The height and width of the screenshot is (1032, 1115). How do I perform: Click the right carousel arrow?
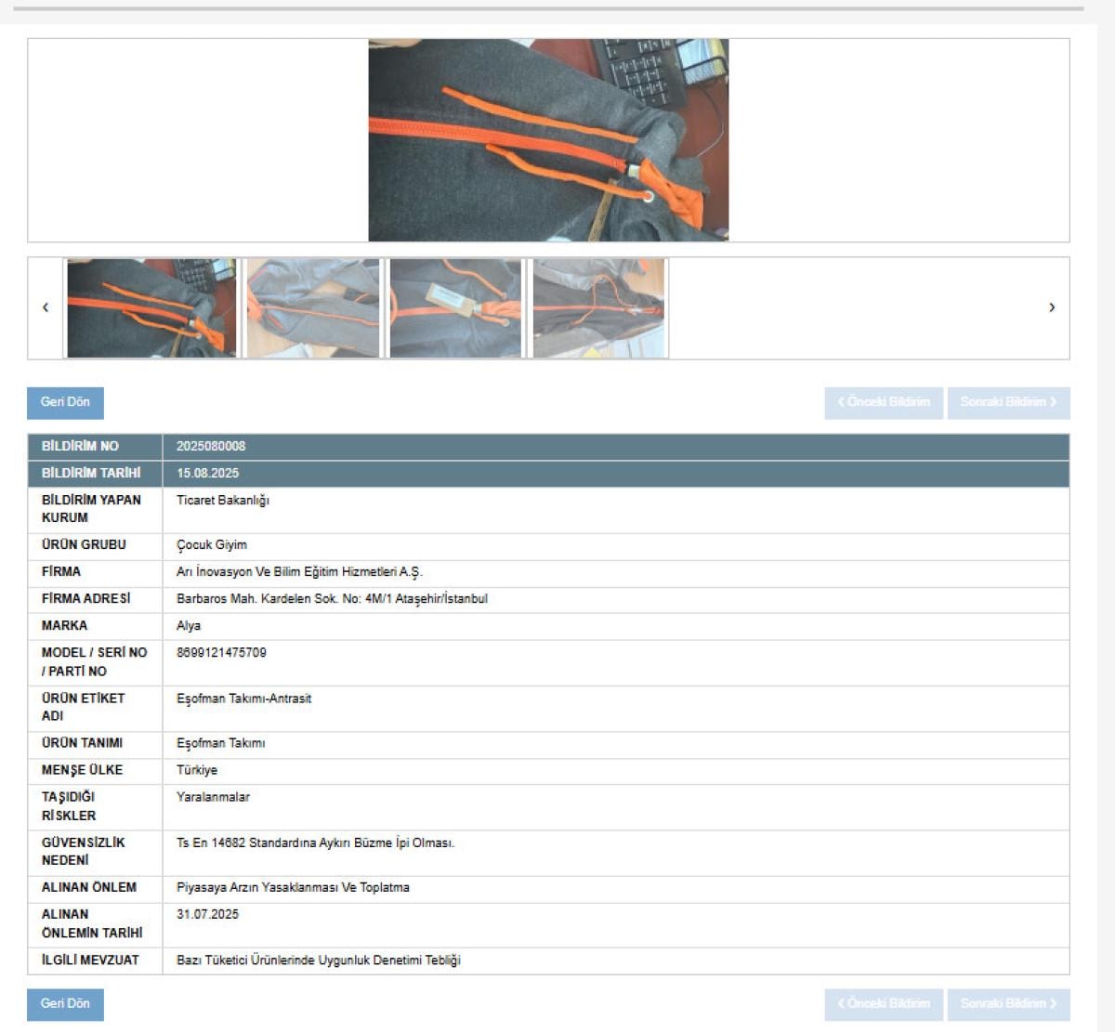point(1051,307)
